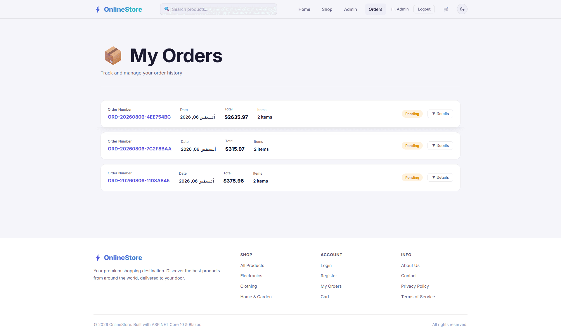Open Contact footer link
This screenshot has width=561, height=335.
tap(409, 276)
